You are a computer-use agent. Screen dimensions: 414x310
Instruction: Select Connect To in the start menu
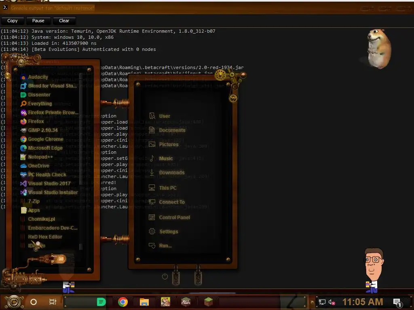(167, 202)
